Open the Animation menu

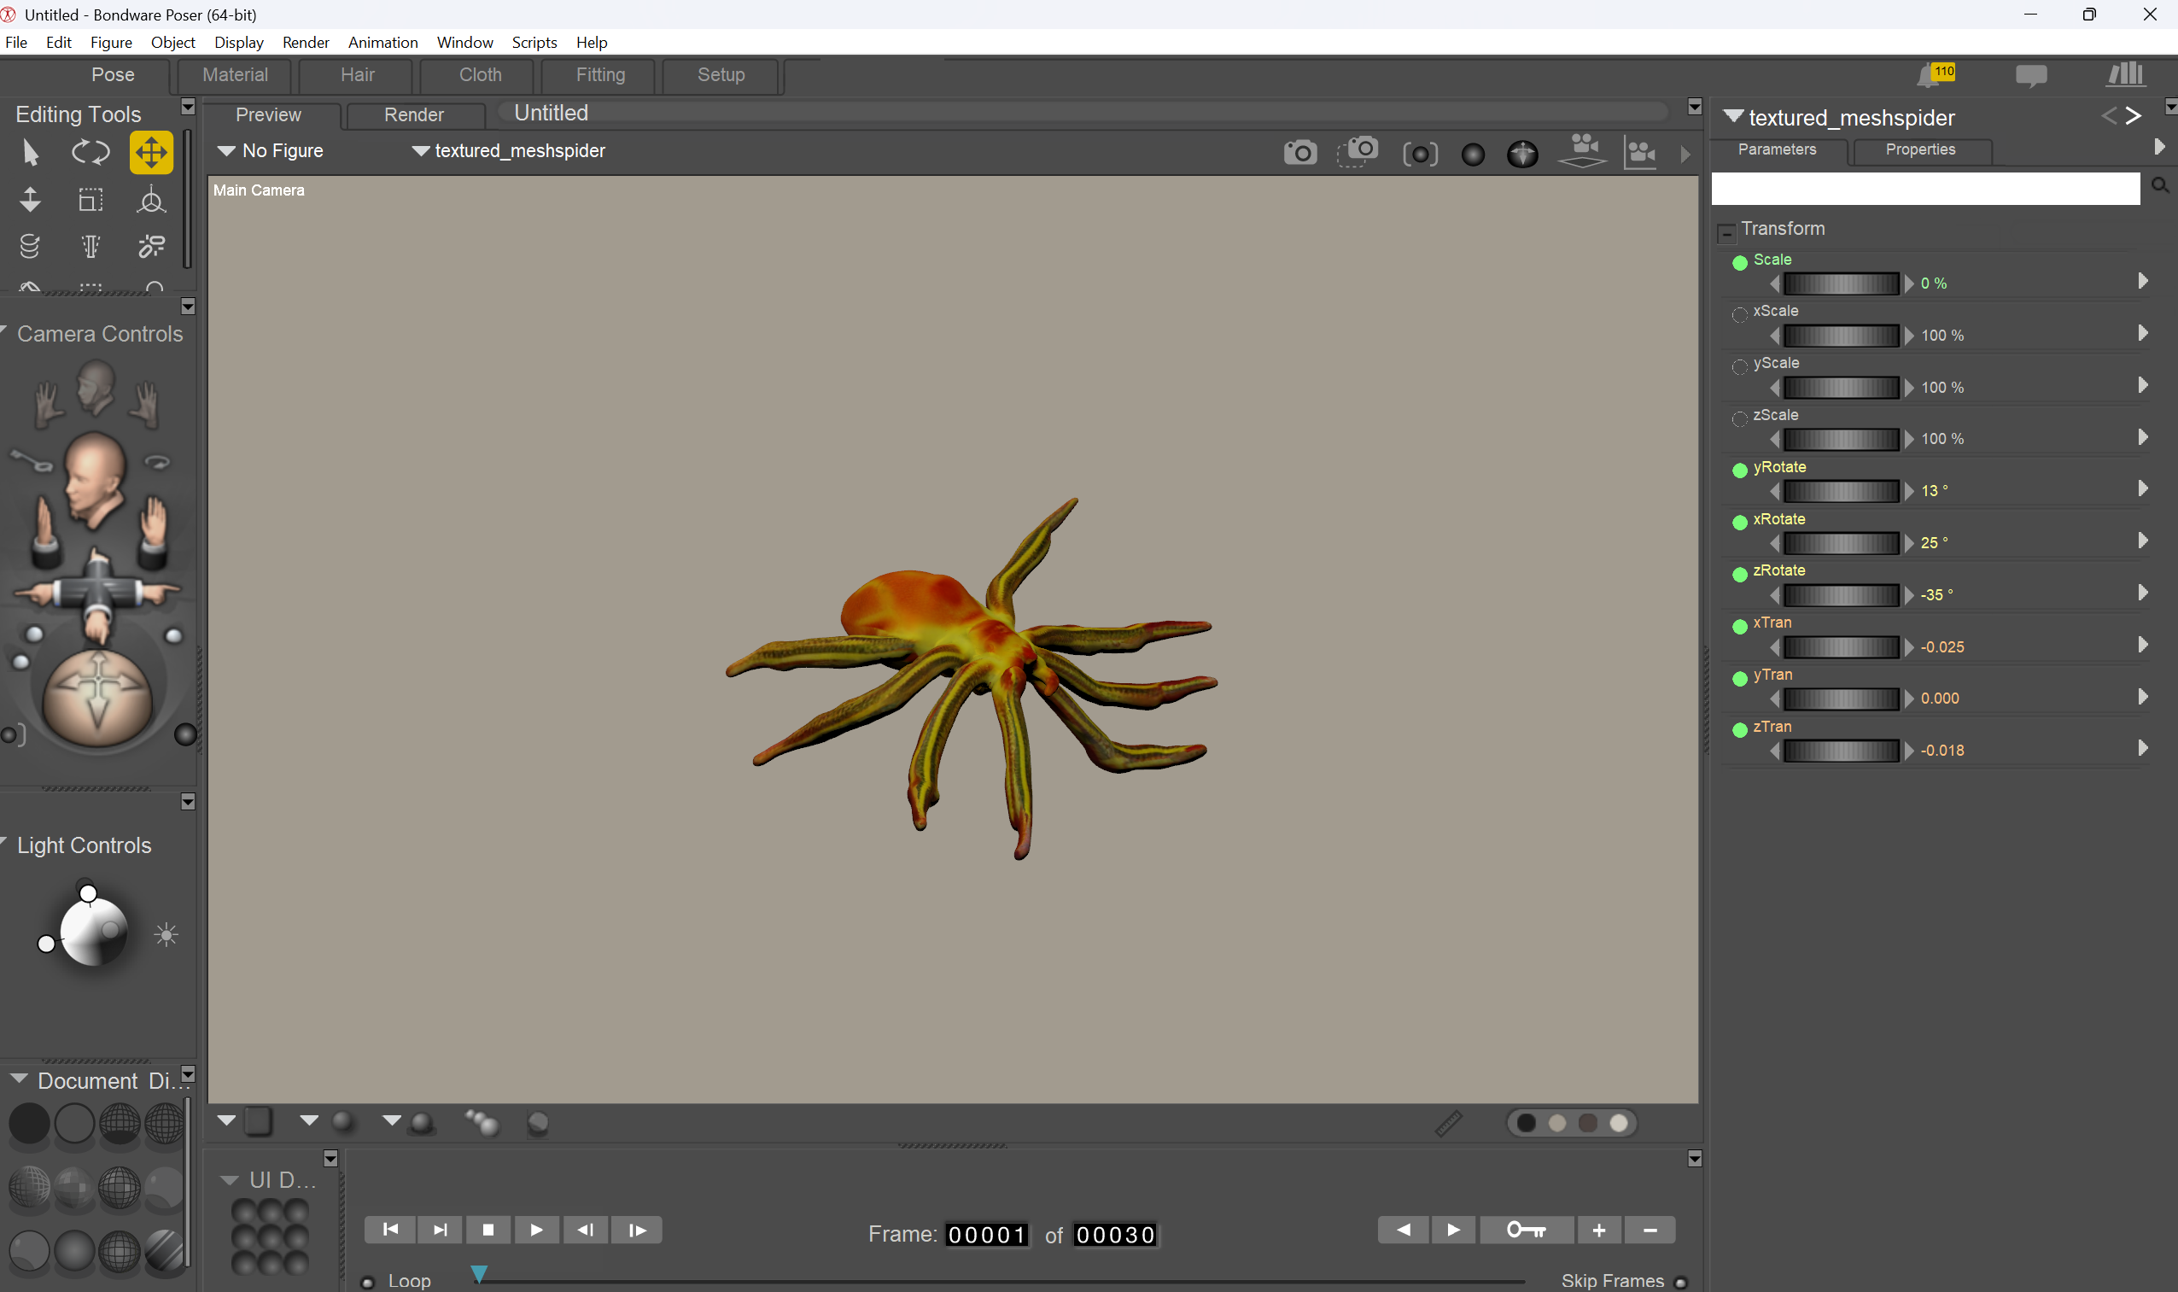[x=382, y=42]
